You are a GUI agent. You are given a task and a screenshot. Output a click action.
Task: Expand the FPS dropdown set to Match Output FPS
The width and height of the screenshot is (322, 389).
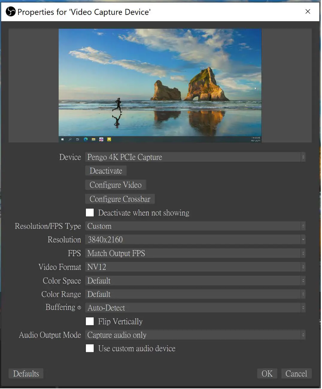[195, 254]
